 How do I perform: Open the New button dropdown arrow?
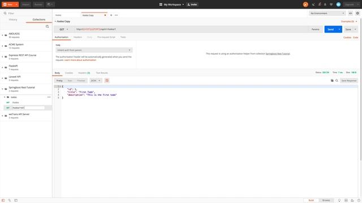click(16, 5)
